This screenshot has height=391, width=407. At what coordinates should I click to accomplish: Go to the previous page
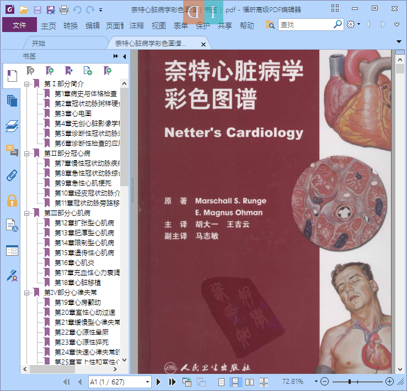(x=80, y=382)
